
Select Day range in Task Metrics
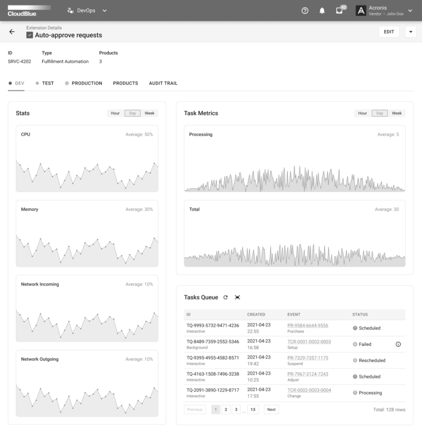(380, 113)
